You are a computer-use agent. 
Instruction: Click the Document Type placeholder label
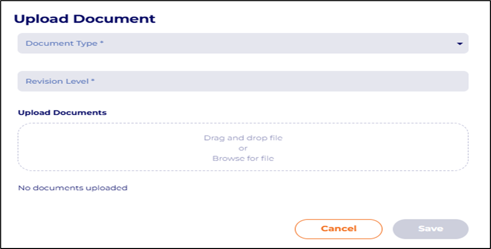click(x=62, y=43)
